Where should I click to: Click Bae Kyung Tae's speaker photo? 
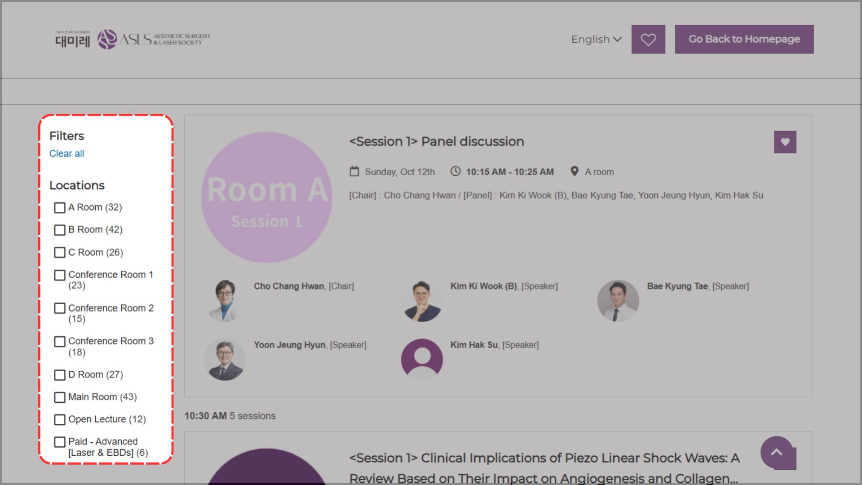click(x=618, y=301)
